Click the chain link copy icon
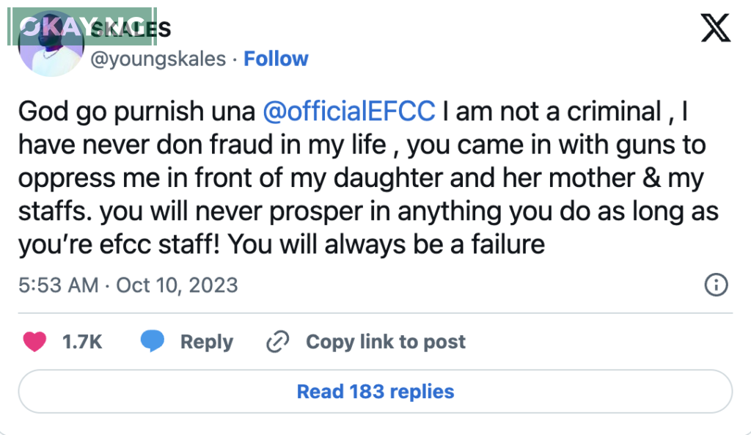The height and width of the screenshot is (435, 751). point(279,341)
